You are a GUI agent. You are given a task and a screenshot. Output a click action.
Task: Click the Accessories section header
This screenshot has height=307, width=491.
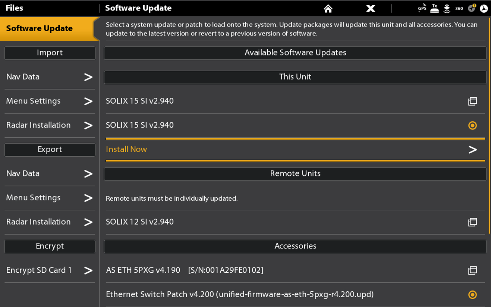click(x=295, y=246)
